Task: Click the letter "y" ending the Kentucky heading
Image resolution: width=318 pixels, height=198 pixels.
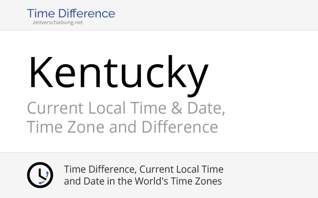Action: coord(196,77)
